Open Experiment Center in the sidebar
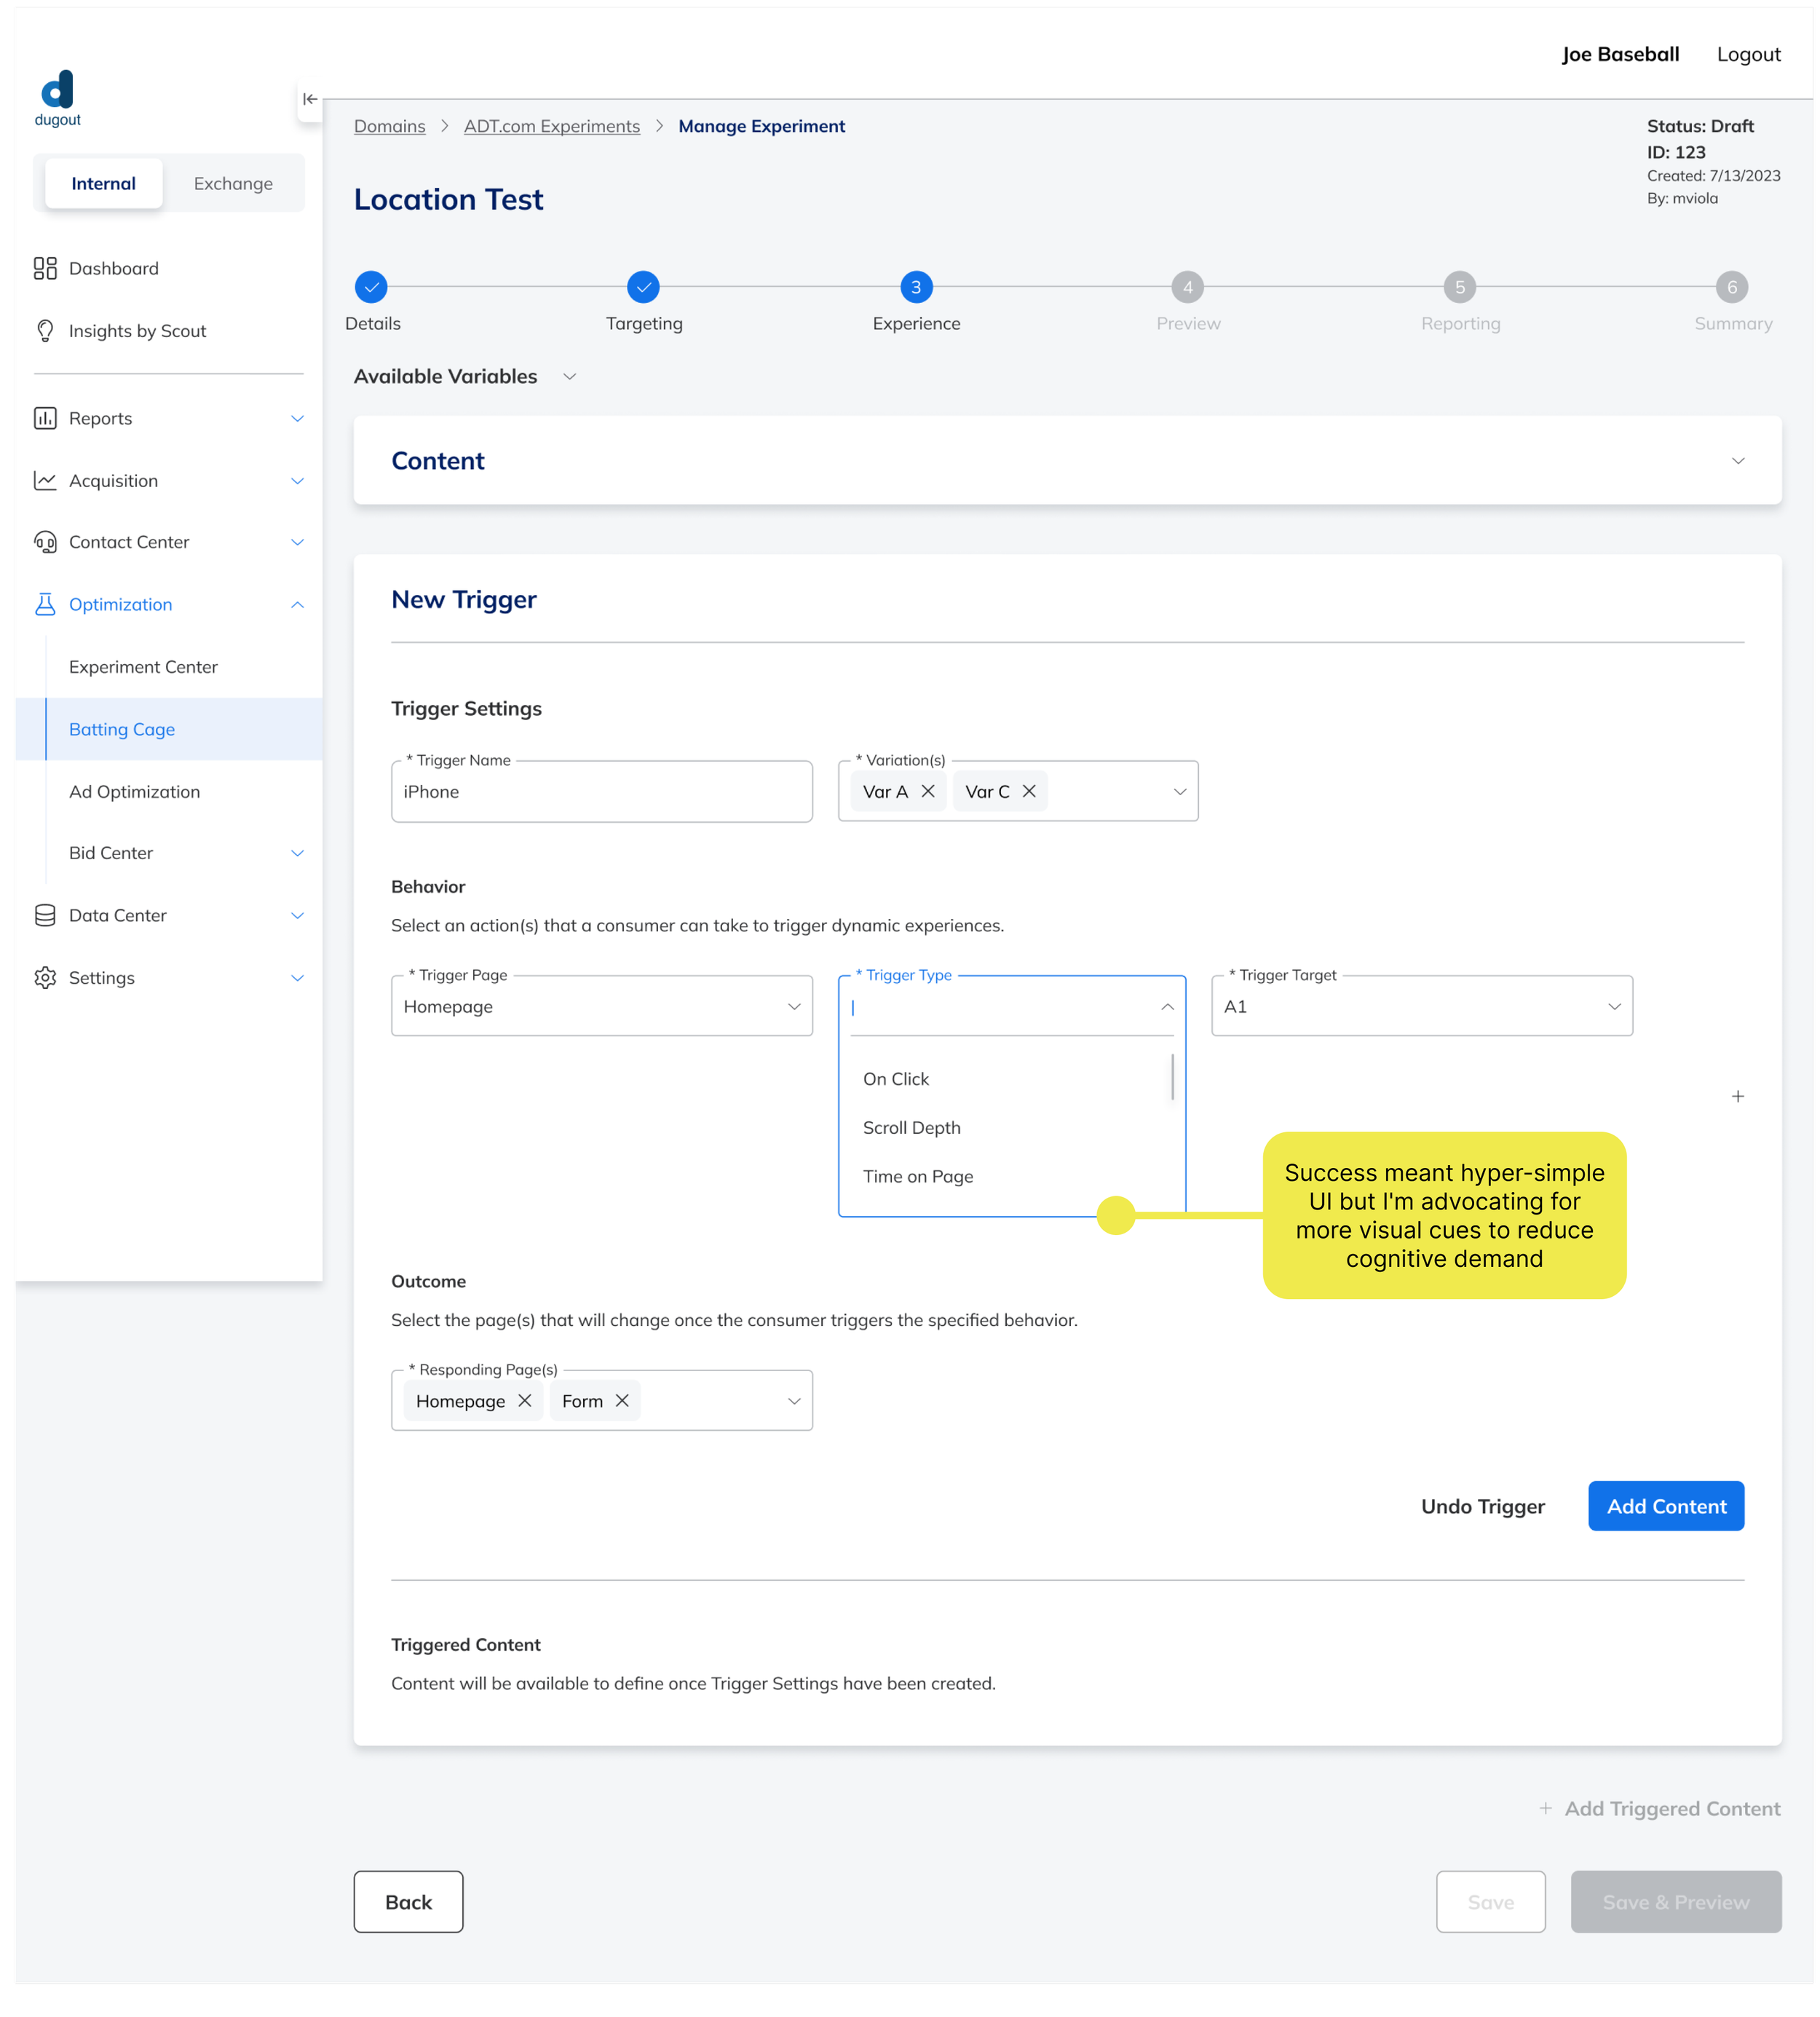Image resolution: width=1820 pixels, height=2017 pixels. 143,667
